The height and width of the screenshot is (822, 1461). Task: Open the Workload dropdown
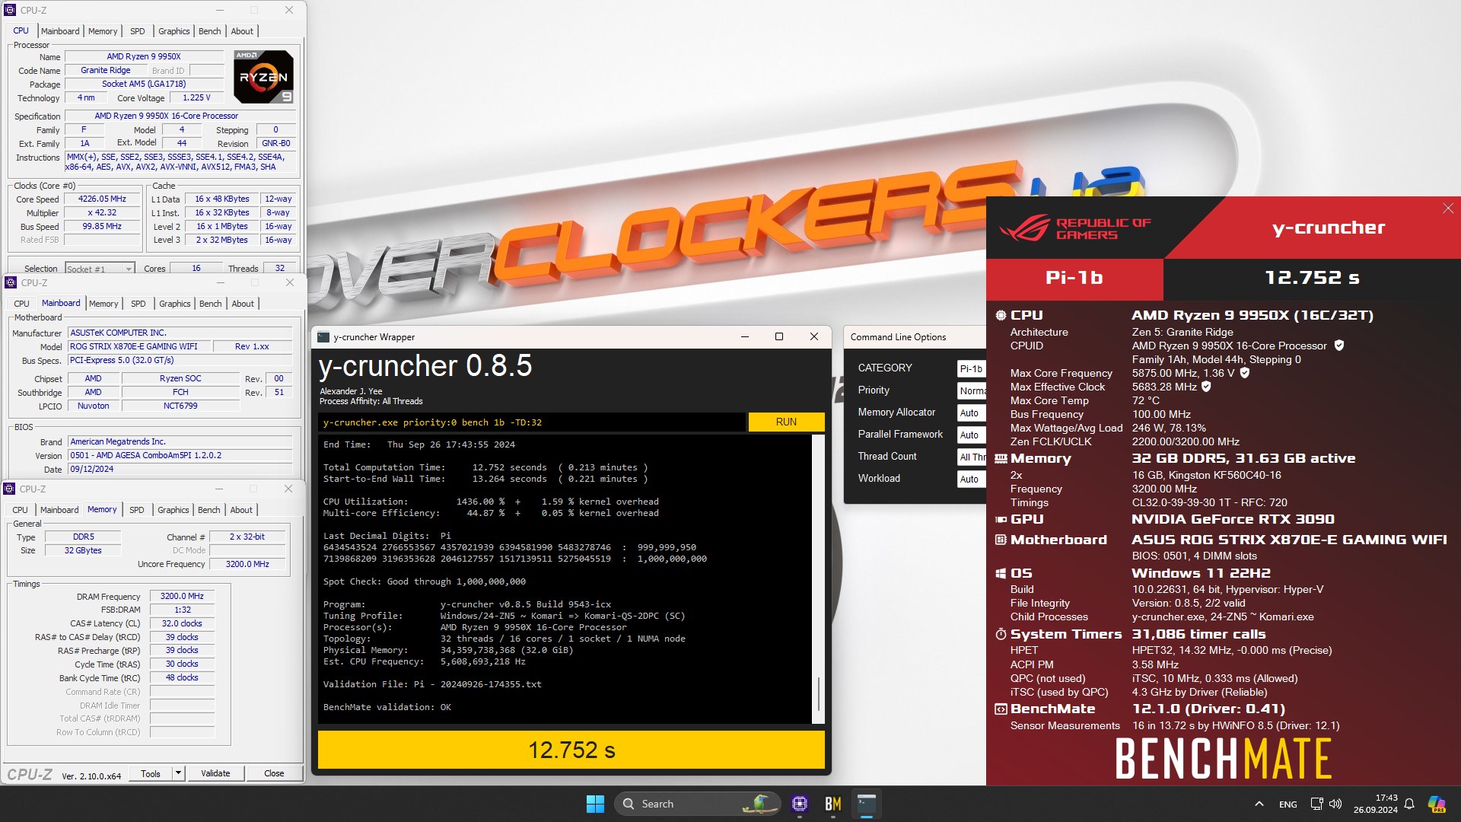971,479
